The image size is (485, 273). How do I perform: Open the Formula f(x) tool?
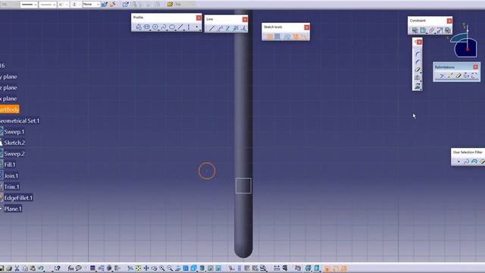70,268
